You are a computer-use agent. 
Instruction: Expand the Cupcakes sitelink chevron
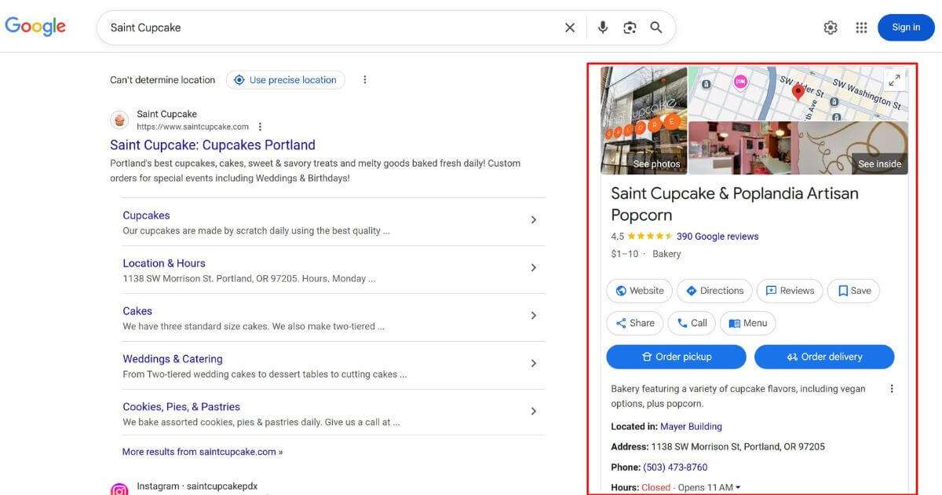click(x=534, y=219)
